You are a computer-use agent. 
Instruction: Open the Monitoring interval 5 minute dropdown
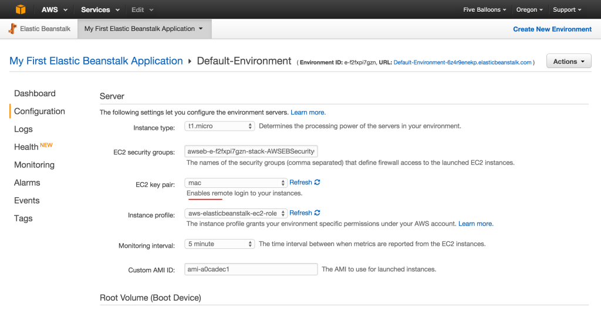point(220,244)
